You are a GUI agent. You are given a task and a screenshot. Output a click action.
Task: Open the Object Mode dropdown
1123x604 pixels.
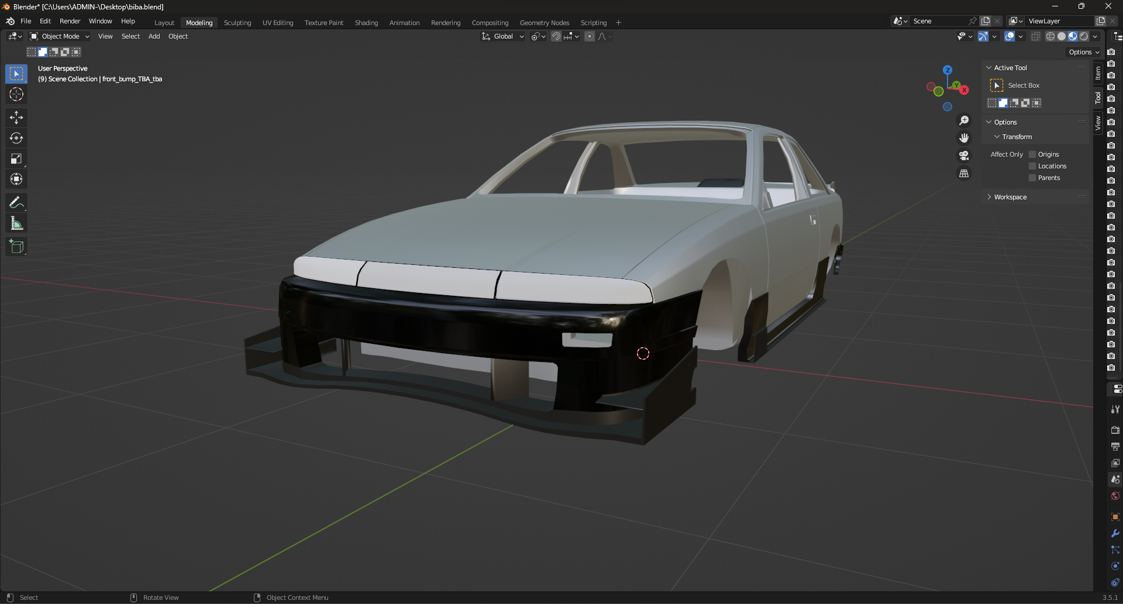(x=60, y=36)
